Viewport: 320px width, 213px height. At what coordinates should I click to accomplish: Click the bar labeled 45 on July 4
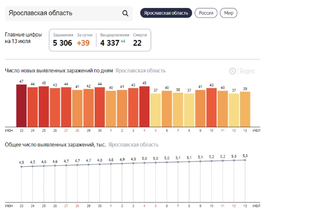point(144,106)
